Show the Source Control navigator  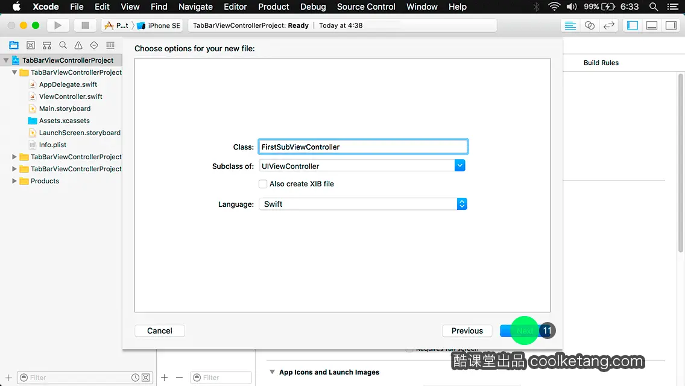tap(31, 45)
